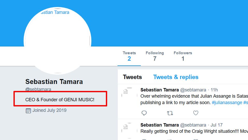
Task: Open the Tweets count of 2
Action: pos(129,56)
